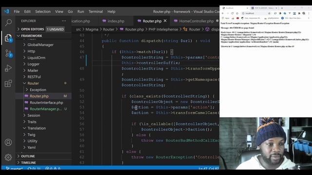Click errors and warnings status item

click(x=53, y=169)
